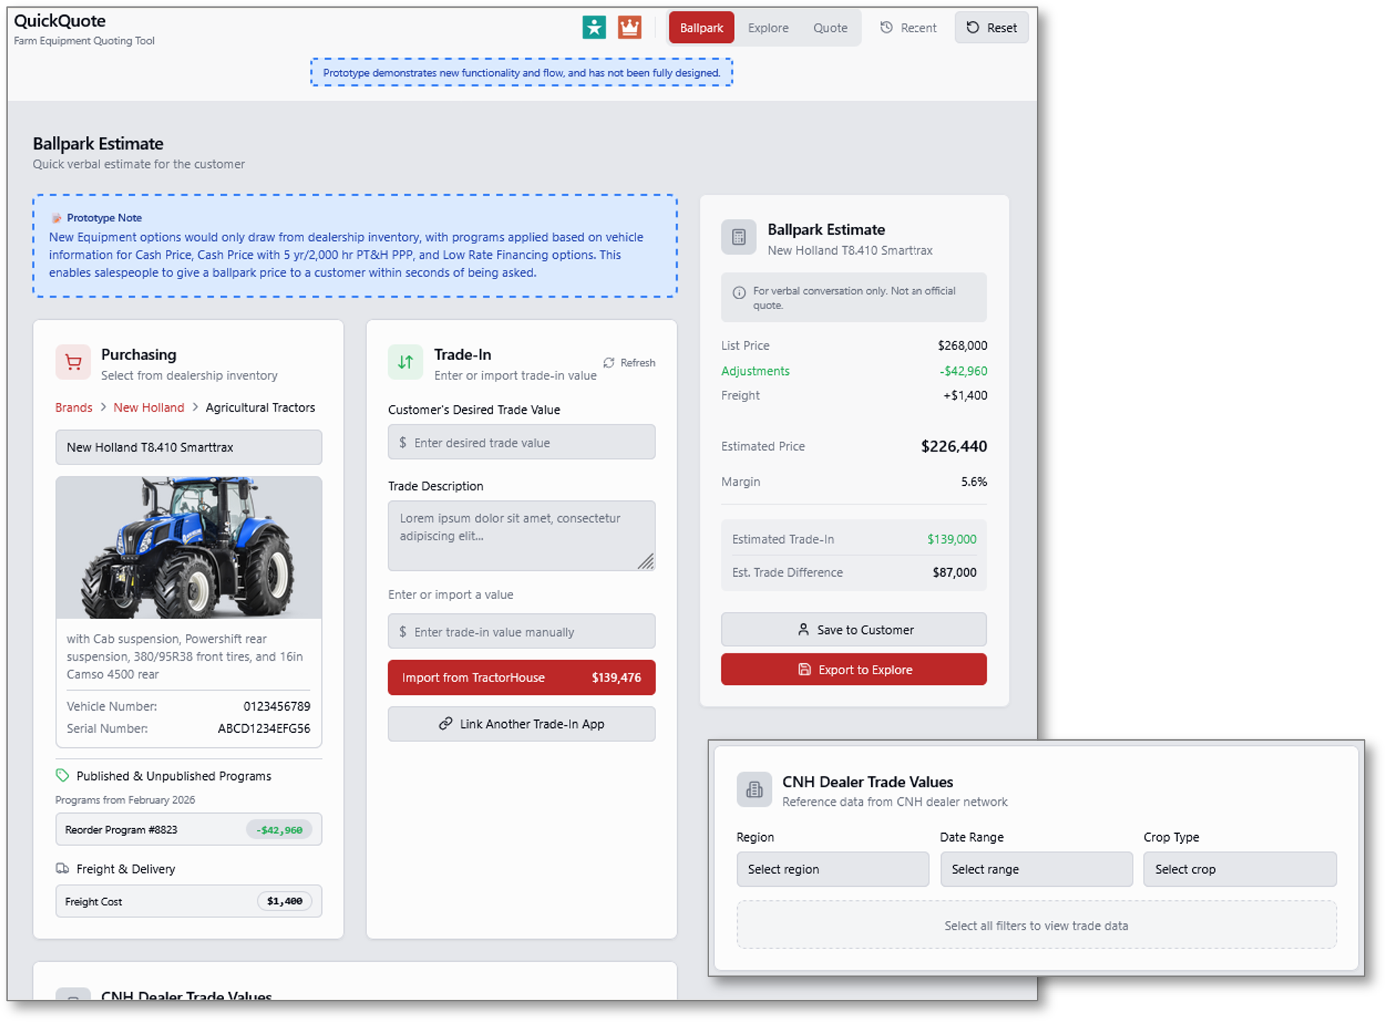Open the Select crop dropdown
Viewport: 1386px width, 1022px height.
(1239, 870)
